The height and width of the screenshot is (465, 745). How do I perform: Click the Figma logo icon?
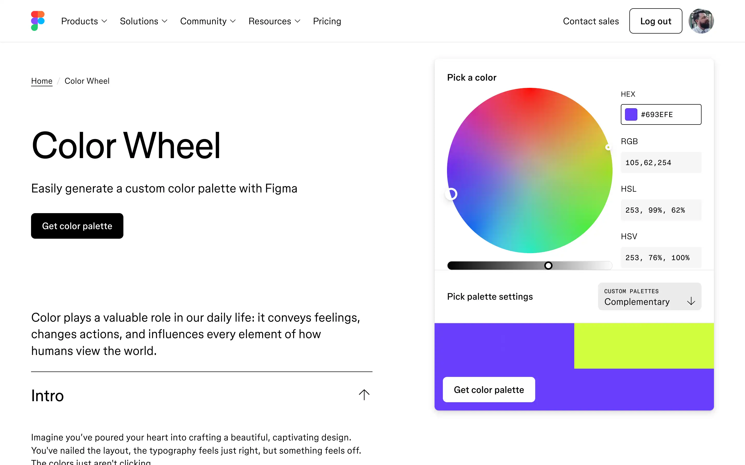click(38, 21)
